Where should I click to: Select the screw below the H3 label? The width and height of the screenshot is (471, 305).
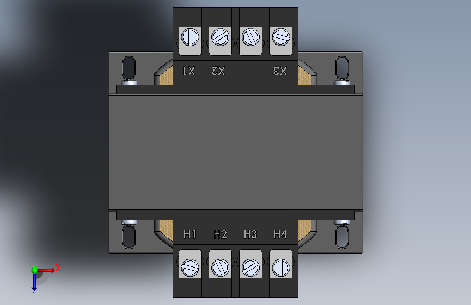click(250, 268)
